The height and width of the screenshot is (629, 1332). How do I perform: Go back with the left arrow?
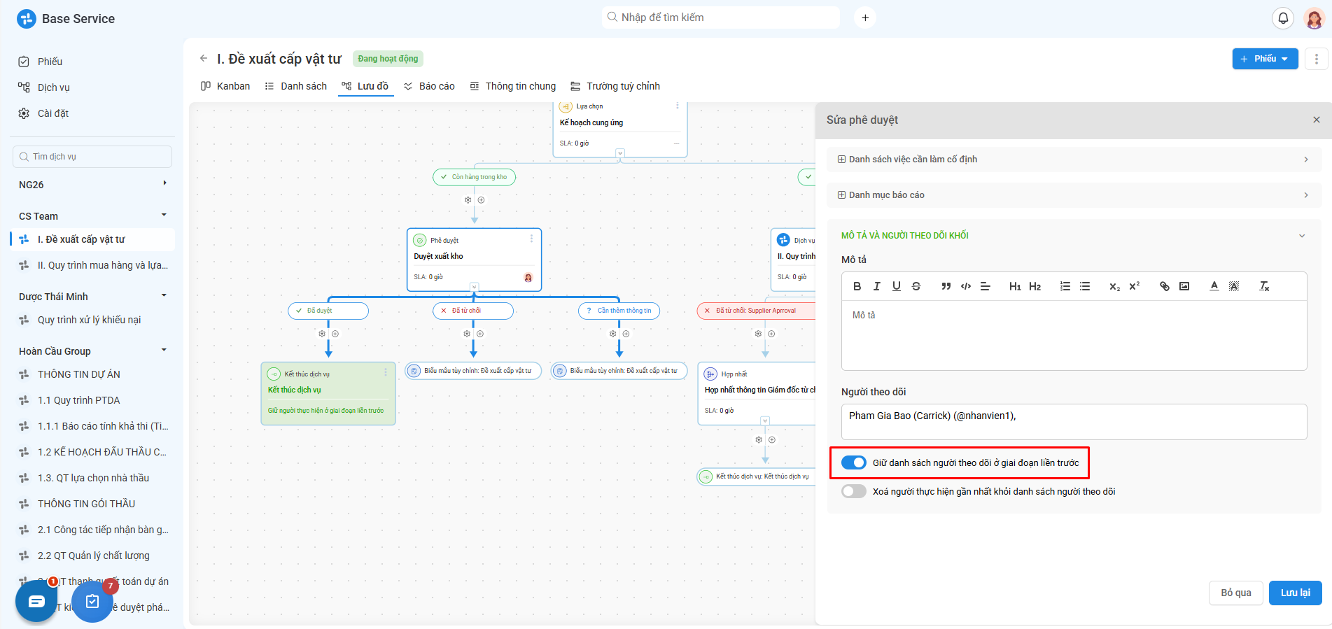click(204, 58)
